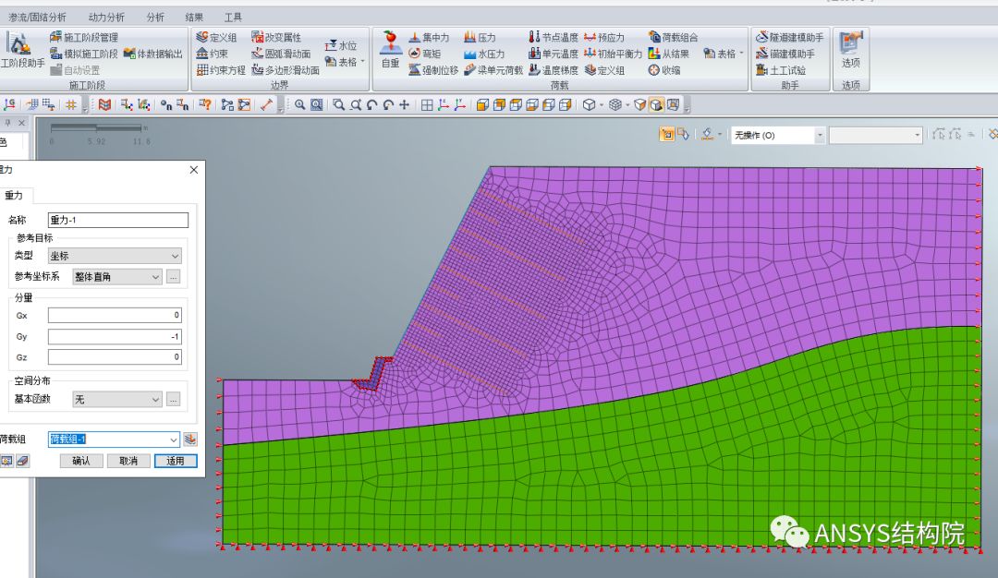
Task: Select 初始平衡力 initial equilibrium force
Action: point(613,54)
